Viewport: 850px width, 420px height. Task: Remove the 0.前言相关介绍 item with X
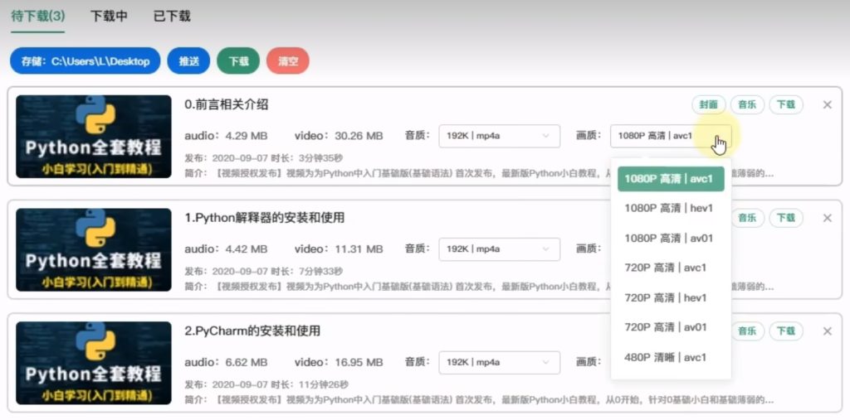pyautogui.click(x=827, y=104)
